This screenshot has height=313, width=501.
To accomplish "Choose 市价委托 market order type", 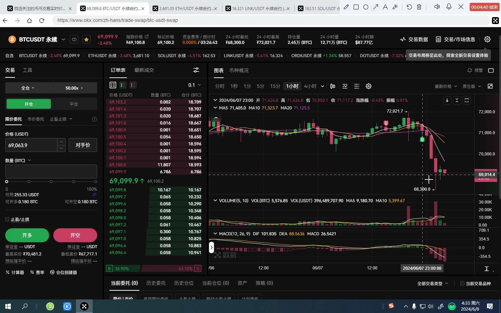I will (36, 119).
